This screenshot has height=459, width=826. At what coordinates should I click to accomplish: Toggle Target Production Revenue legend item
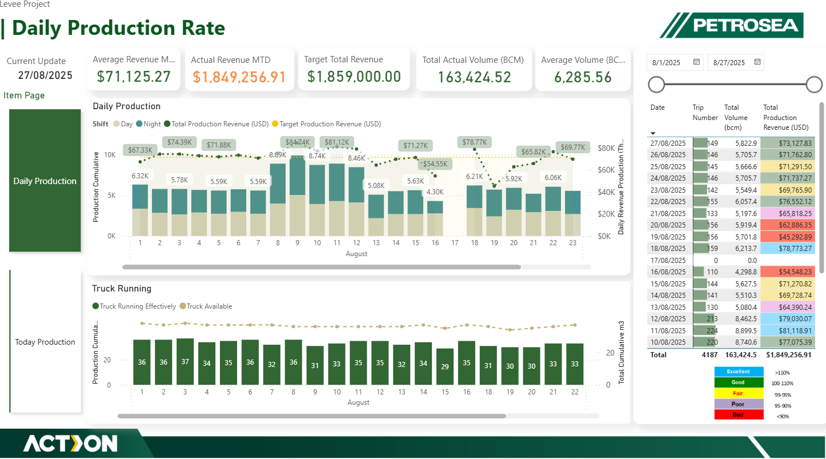point(326,123)
